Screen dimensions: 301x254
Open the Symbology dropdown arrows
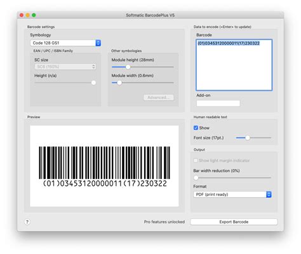click(x=98, y=43)
